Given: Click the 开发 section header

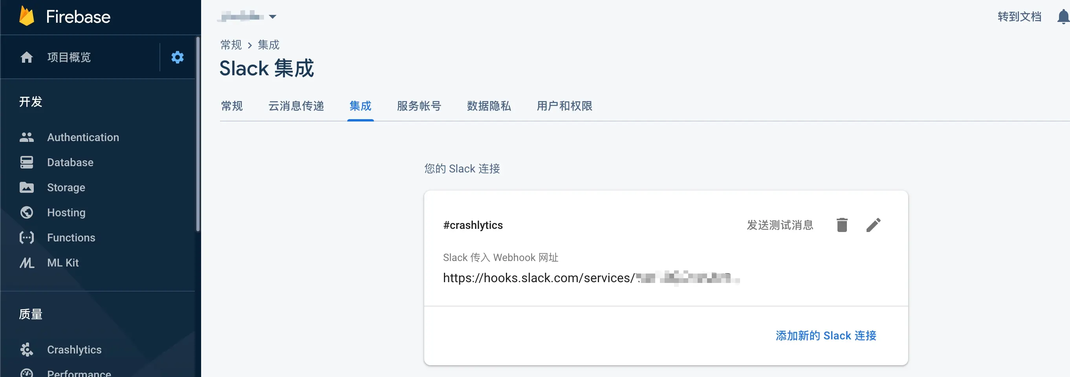Looking at the screenshot, I should coord(31,101).
